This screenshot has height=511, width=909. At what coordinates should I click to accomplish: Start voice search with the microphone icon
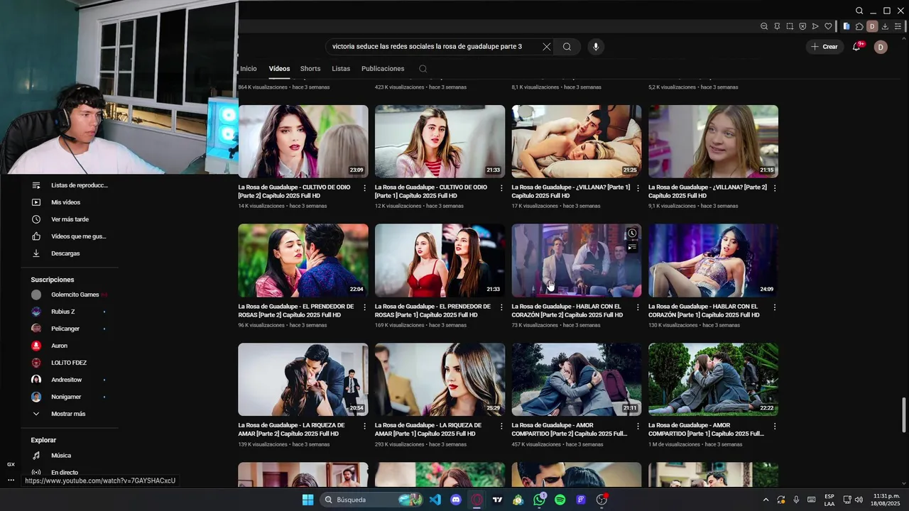pos(596,47)
